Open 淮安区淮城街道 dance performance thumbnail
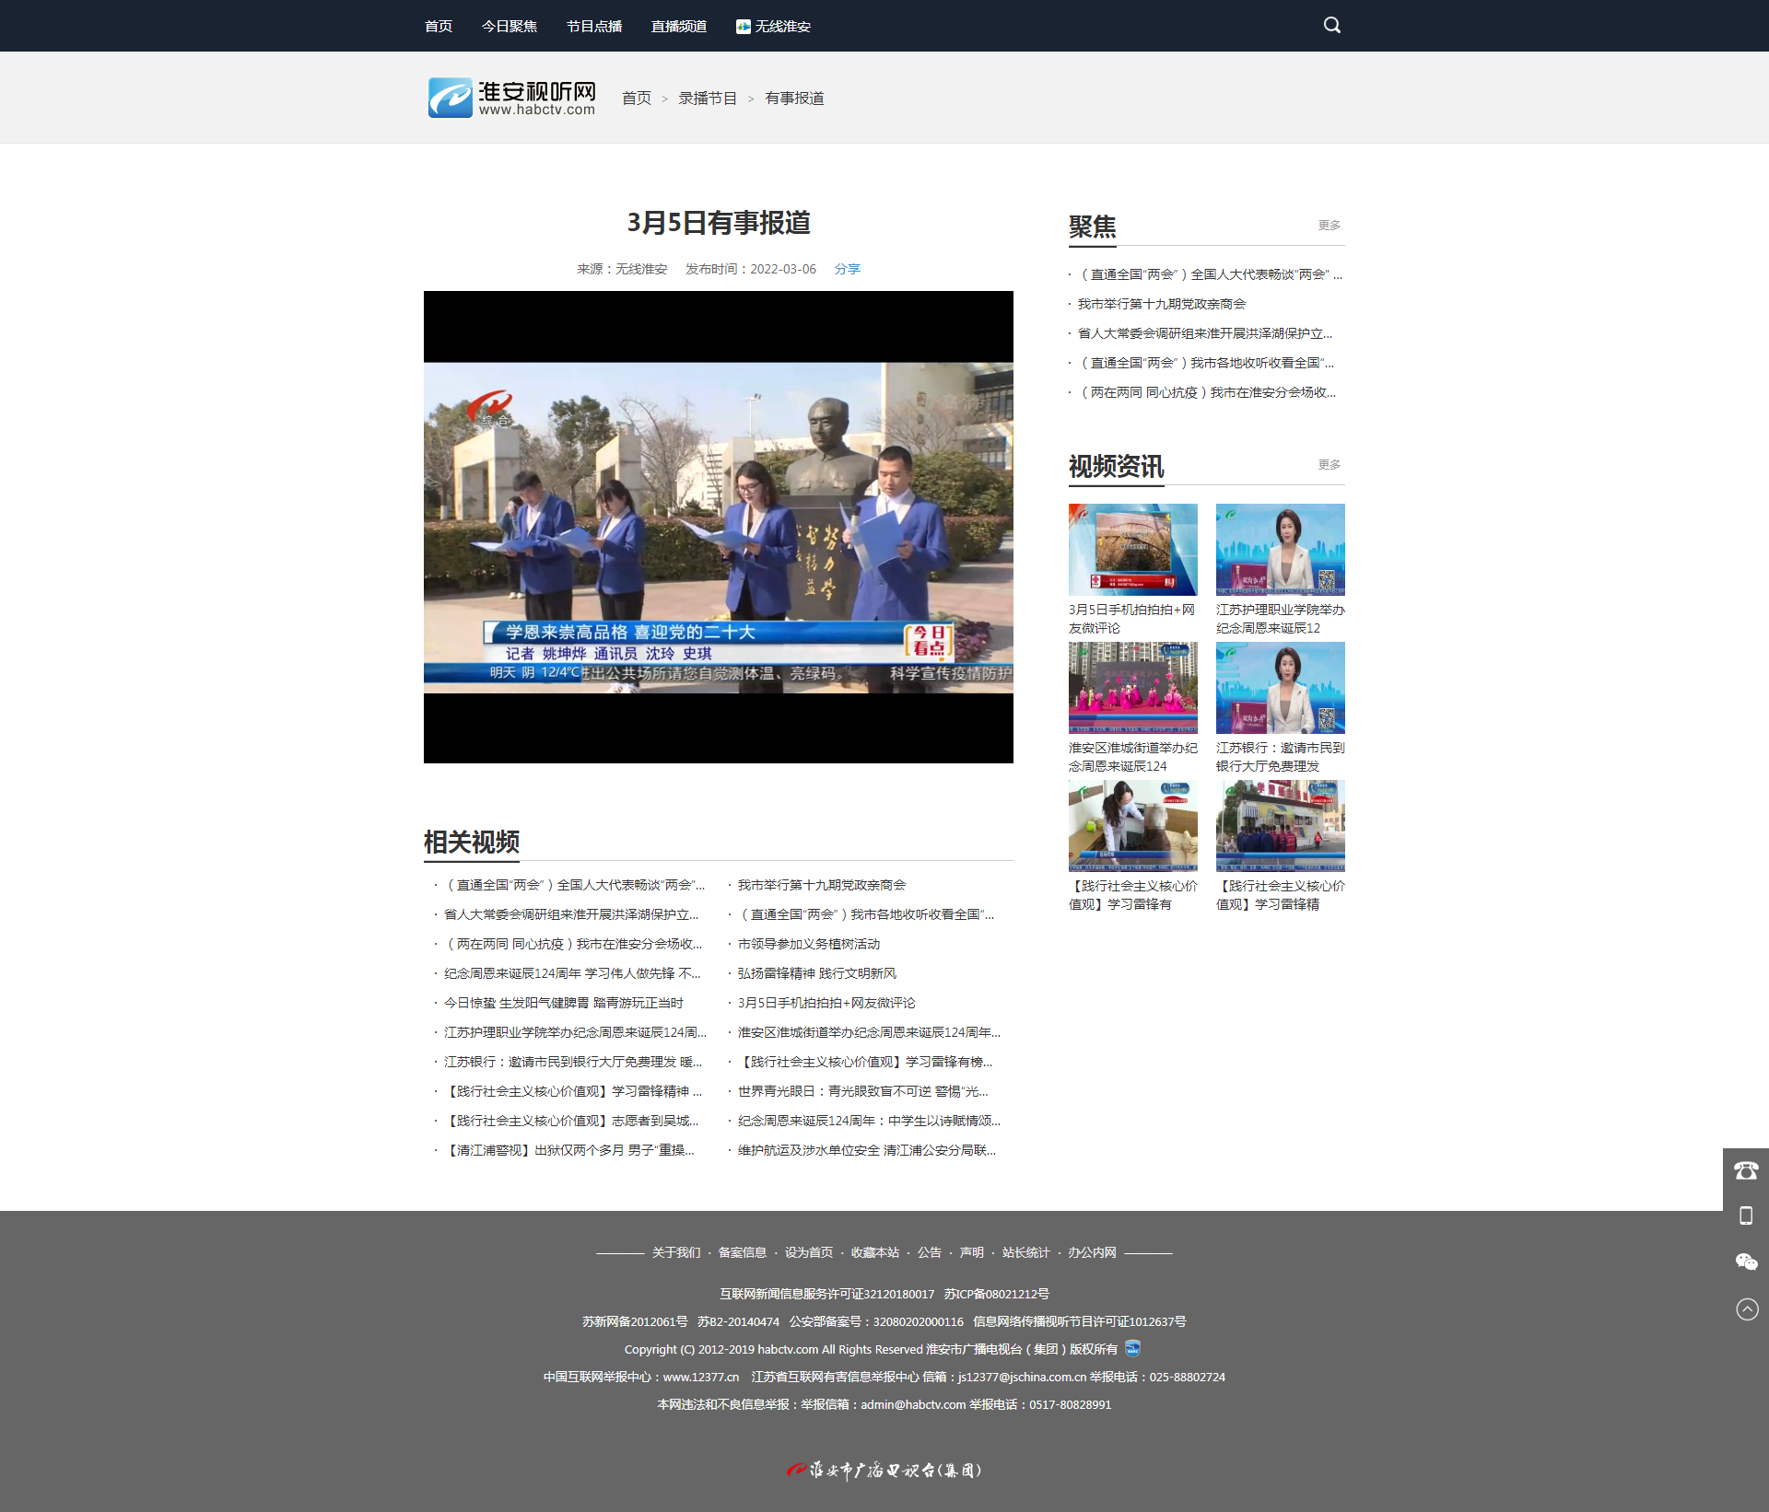Image resolution: width=1769 pixels, height=1512 pixels. [x=1132, y=688]
